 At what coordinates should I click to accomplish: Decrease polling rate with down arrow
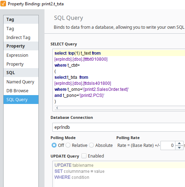pyautogui.click(x=179, y=148)
